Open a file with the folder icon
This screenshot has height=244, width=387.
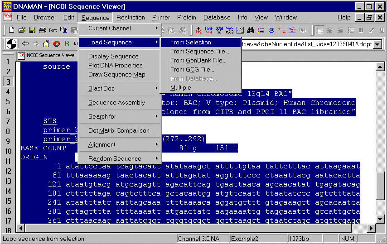[x=22, y=30]
